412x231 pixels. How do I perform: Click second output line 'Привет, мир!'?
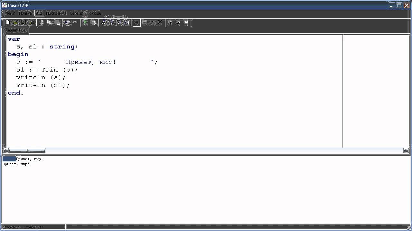pyautogui.click(x=16, y=164)
